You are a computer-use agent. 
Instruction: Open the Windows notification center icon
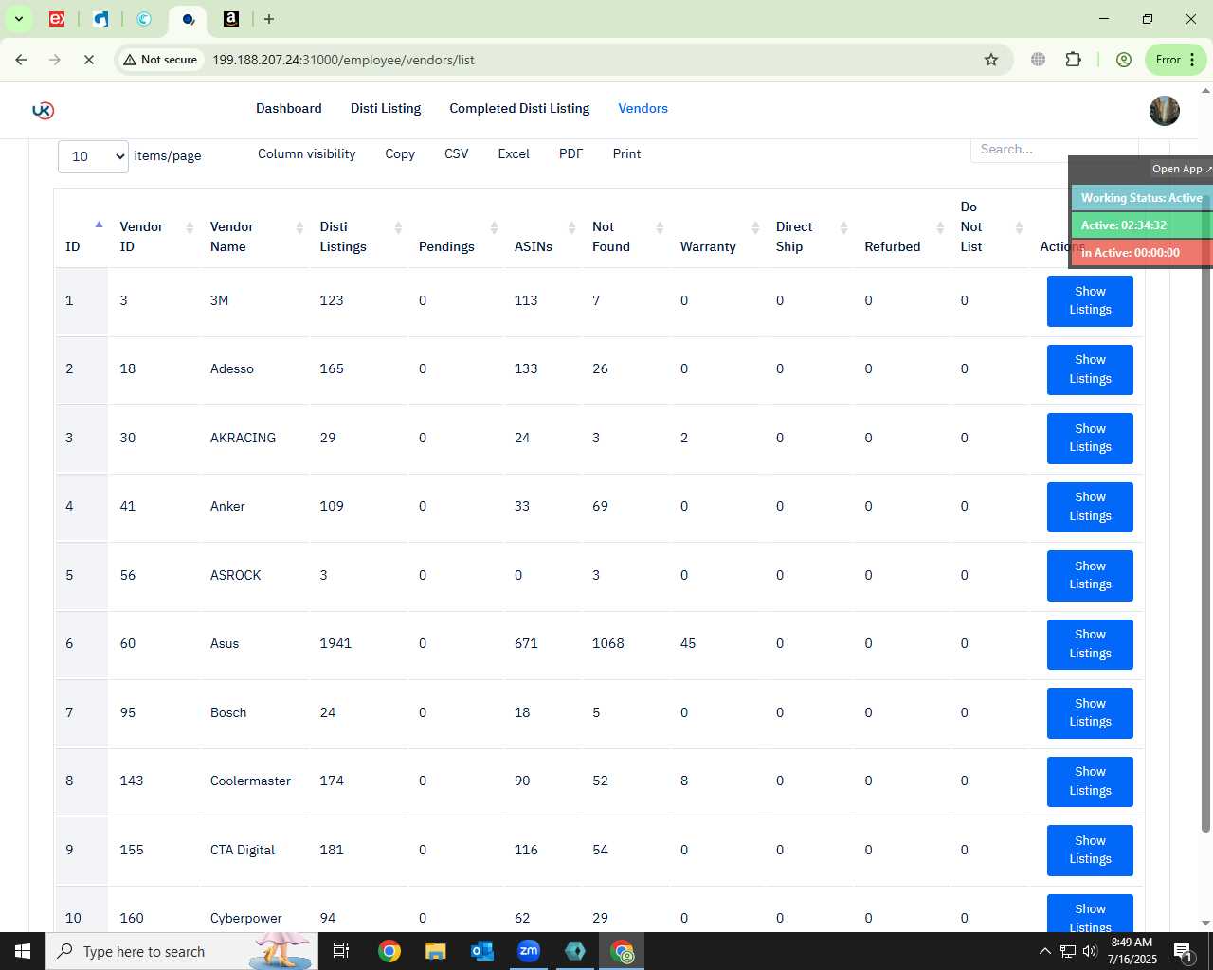point(1183,951)
